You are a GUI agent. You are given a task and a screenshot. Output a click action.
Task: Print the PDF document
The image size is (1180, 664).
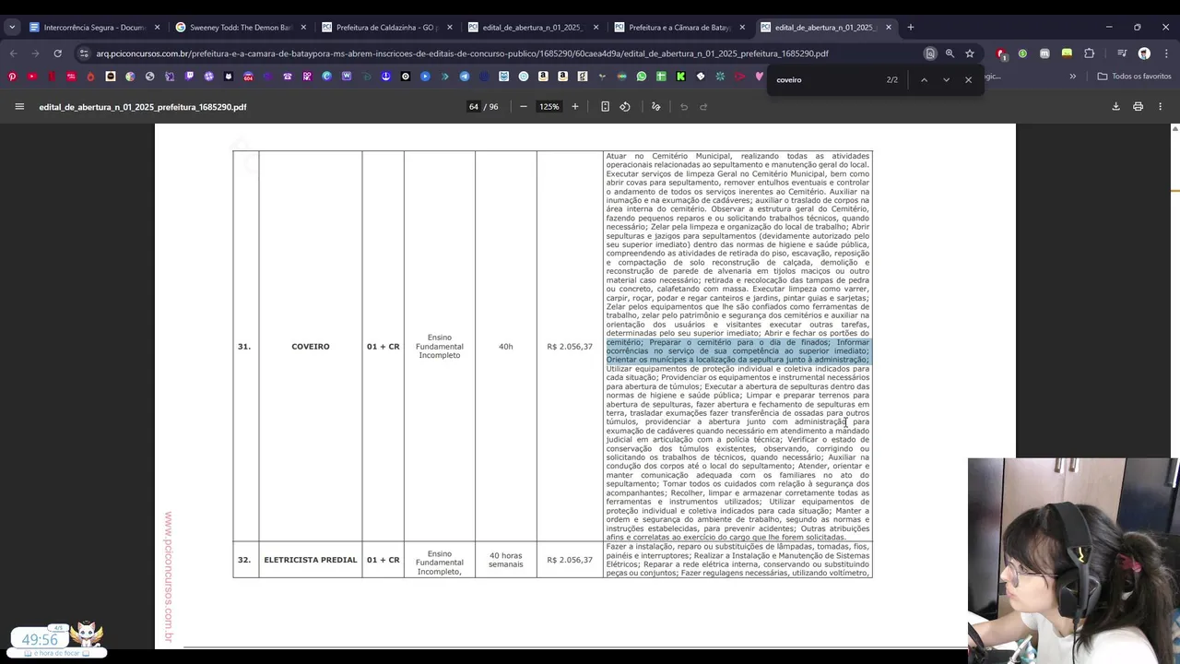click(1138, 107)
